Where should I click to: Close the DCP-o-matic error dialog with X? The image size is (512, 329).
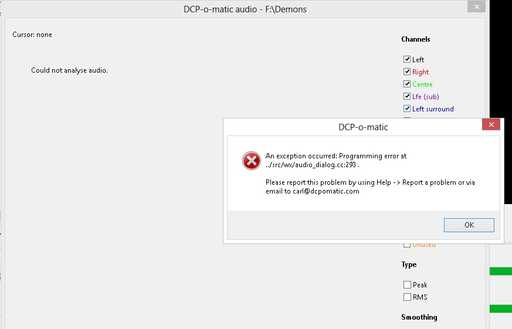(491, 125)
